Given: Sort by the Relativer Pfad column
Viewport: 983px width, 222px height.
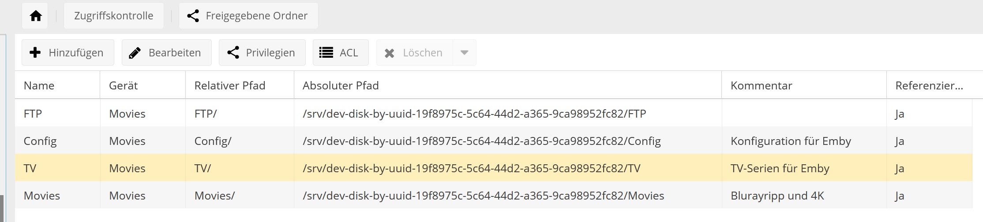Looking at the screenshot, I should 240,85.
